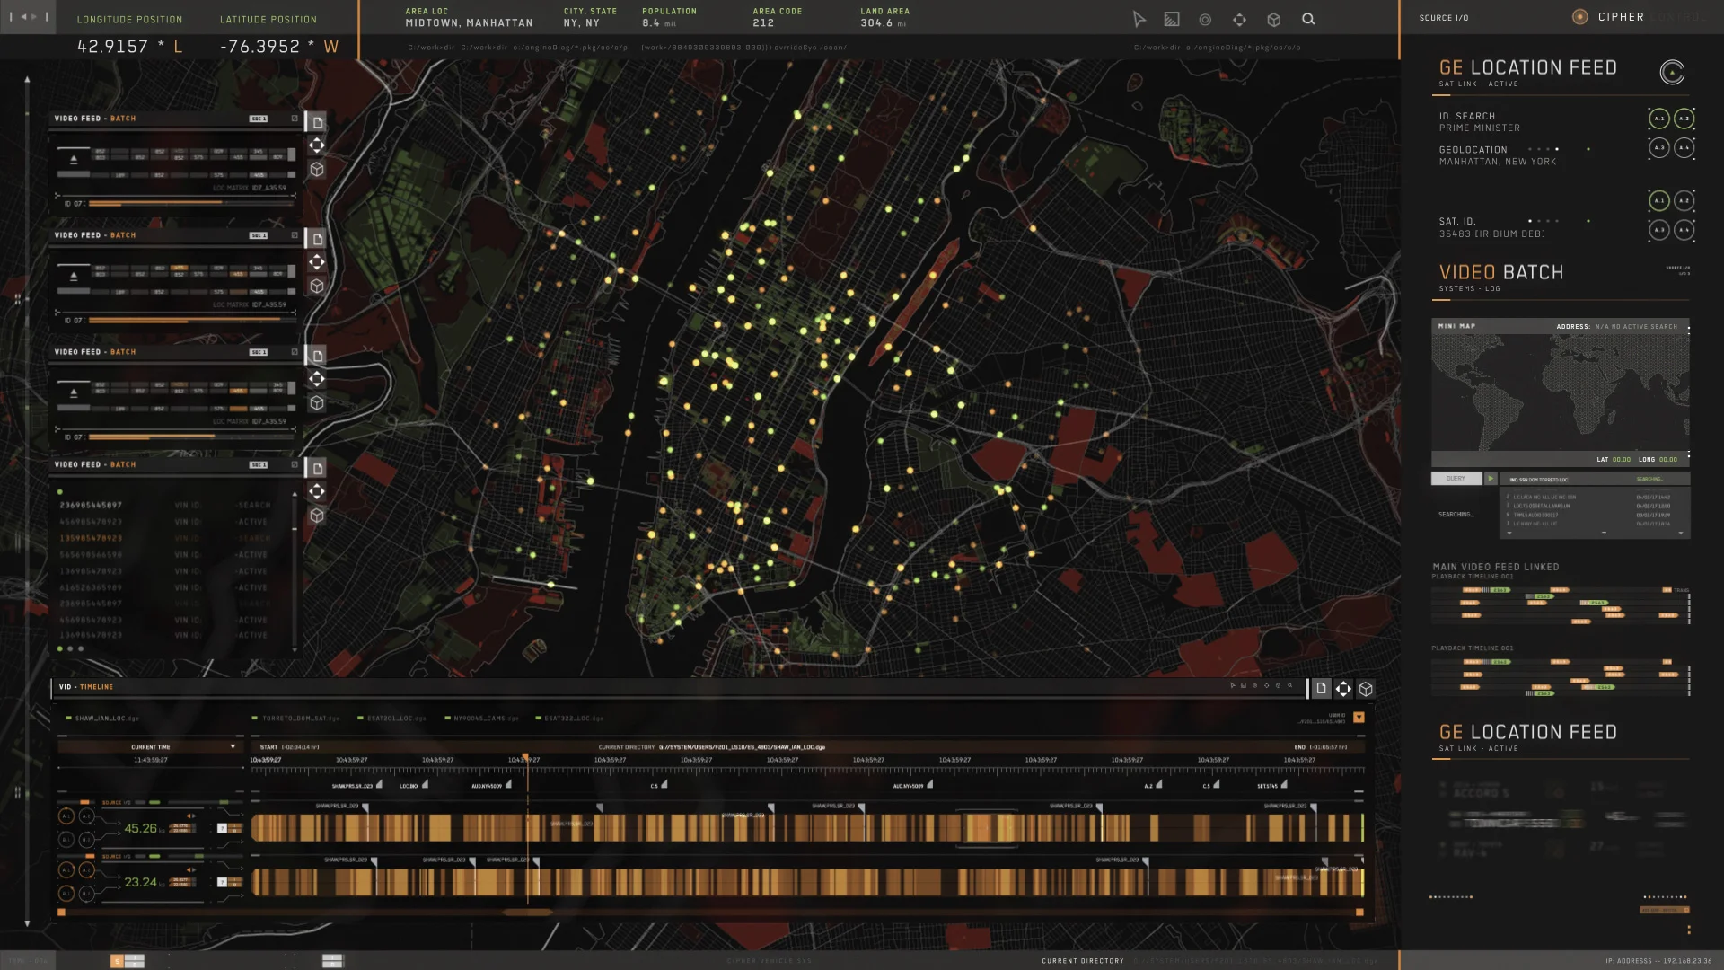Click the cube icon on Vid Timeline bar

(1366, 689)
